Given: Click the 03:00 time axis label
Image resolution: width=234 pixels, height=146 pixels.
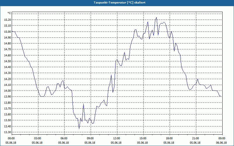Looking at the screenshot, I should click(38, 138).
